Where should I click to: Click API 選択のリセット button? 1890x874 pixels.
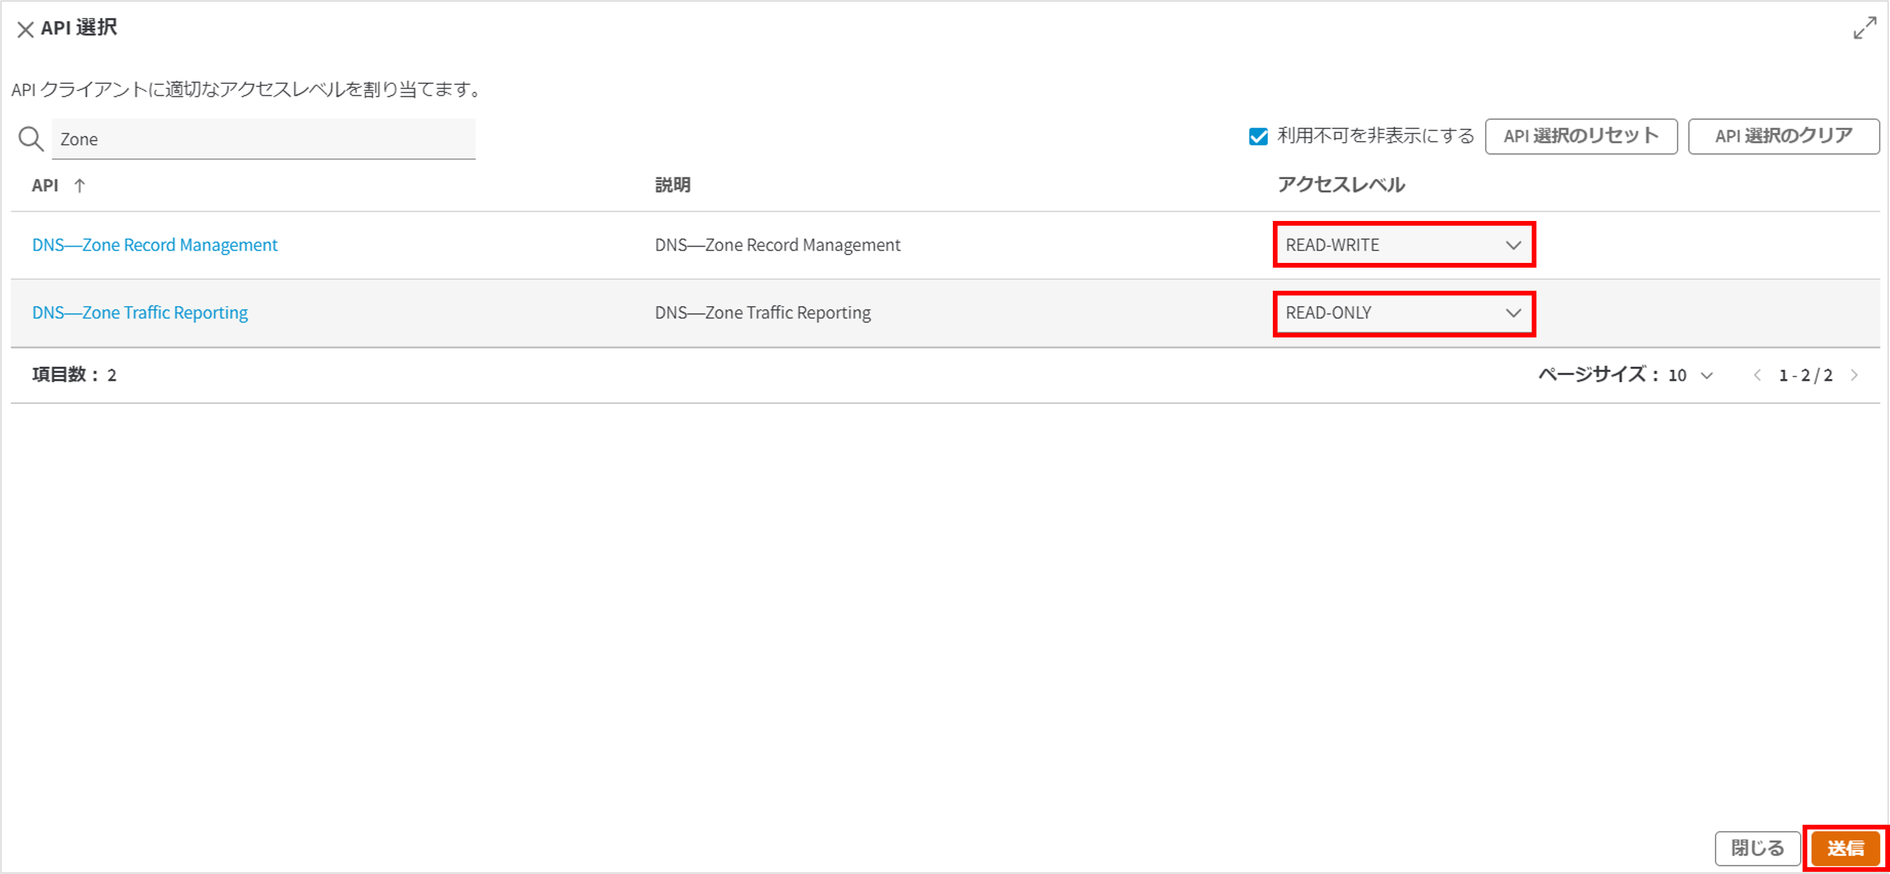coord(1581,136)
